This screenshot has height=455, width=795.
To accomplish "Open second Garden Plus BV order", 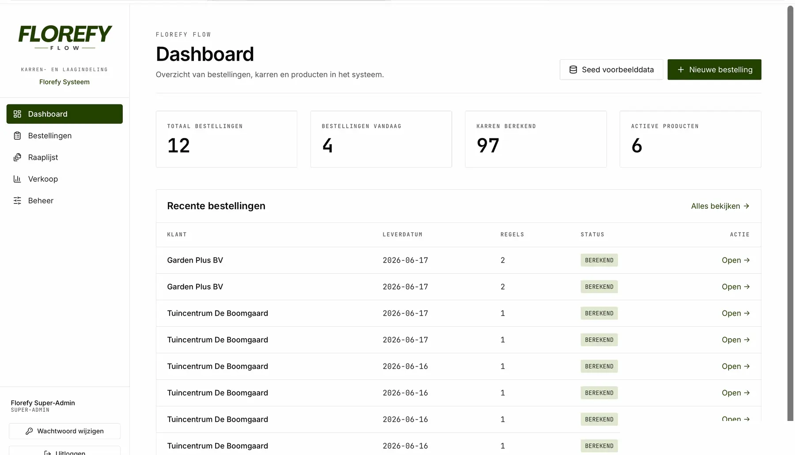I will [x=735, y=287].
